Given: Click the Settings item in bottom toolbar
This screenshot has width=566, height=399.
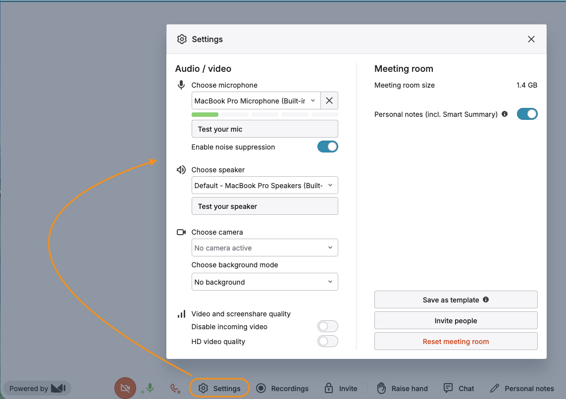Looking at the screenshot, I should tap(219, 388).
